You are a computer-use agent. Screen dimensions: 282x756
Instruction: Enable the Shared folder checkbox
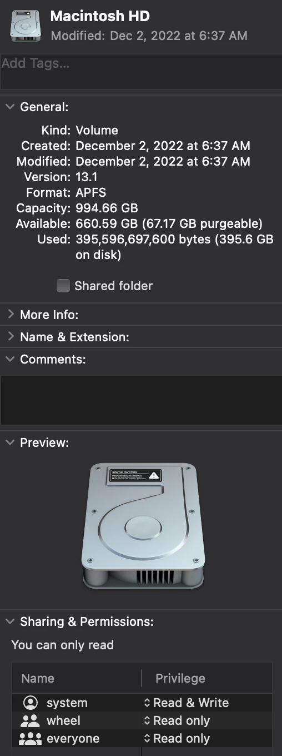click(64, 286)
